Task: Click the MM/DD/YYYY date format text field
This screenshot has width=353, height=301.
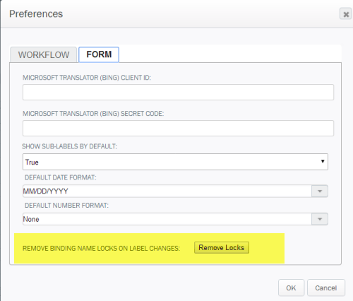Action: (x=167, y=191)
